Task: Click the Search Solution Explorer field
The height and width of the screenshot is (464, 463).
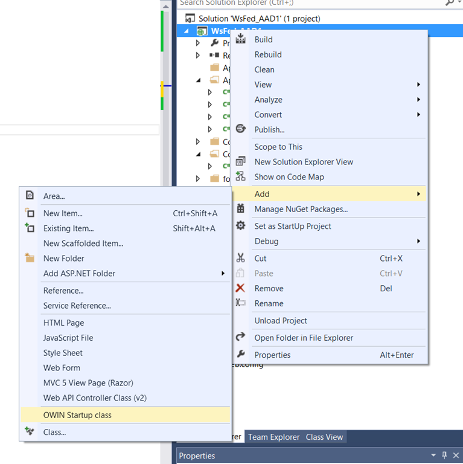Action: (x=310, y=3)
